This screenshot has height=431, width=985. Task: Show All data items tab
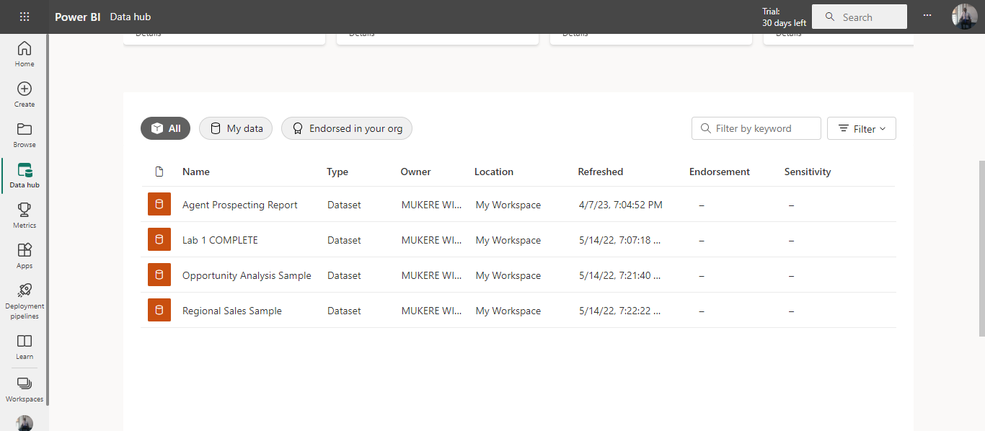(x=165, y=128)
